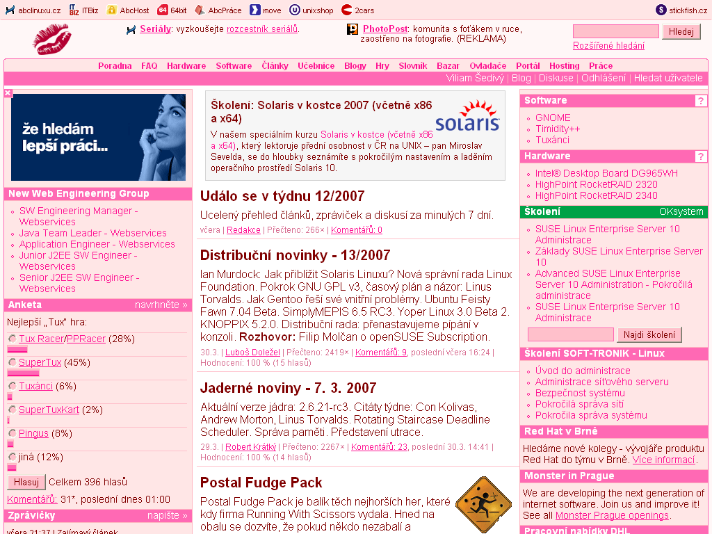712x534 pixels.
Task: Open the AbcPráce site icon link
Action: (x=200, y=10)
